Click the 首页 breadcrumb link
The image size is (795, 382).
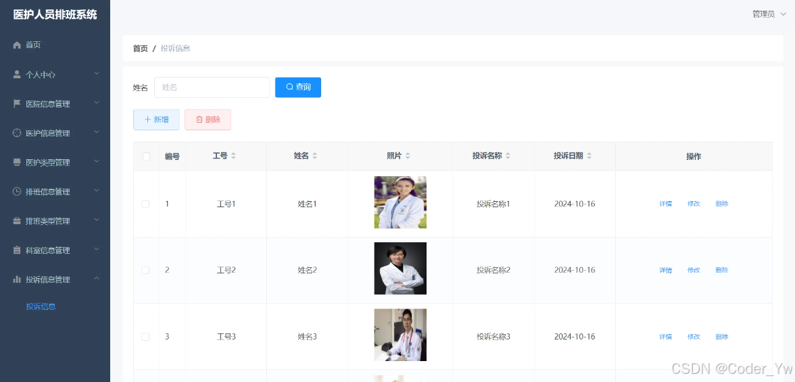(x=141, y=49)
